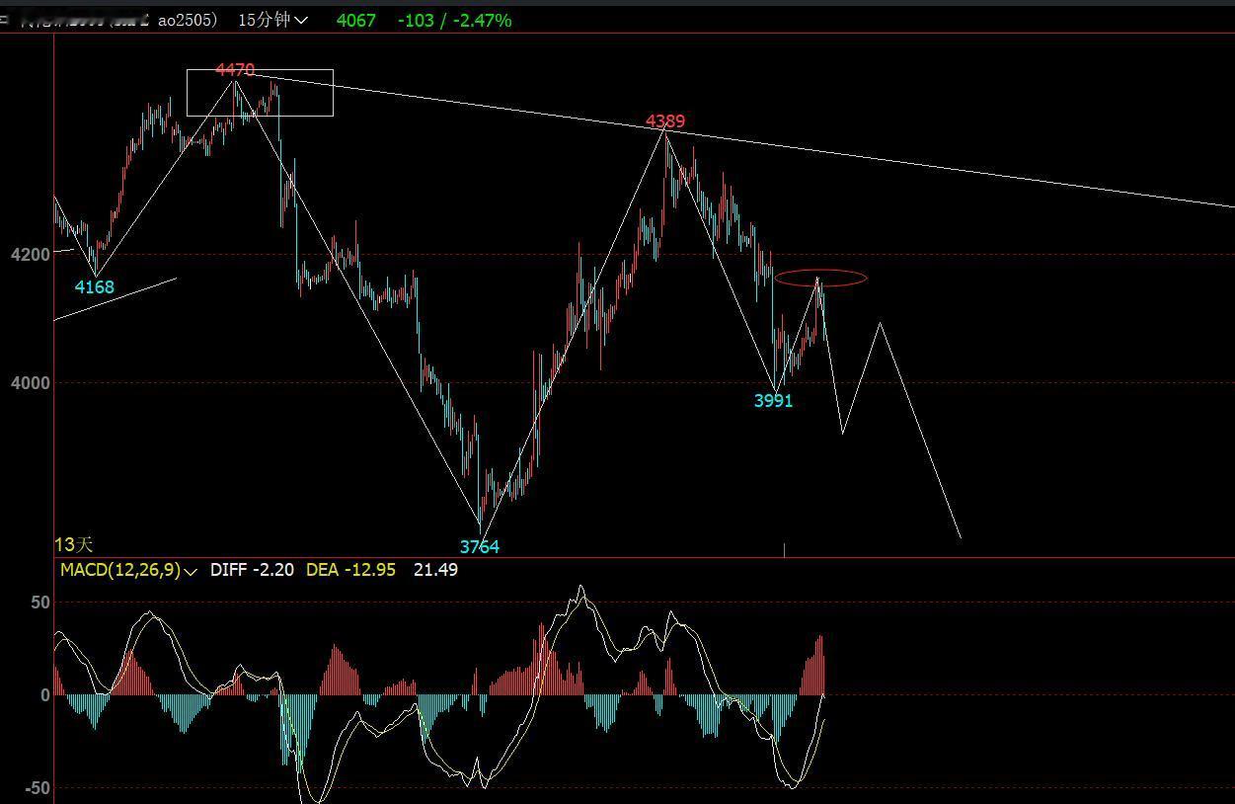Open the 15分钟 timeframe dropdown

pyautogui.click(x=273, y=20)
